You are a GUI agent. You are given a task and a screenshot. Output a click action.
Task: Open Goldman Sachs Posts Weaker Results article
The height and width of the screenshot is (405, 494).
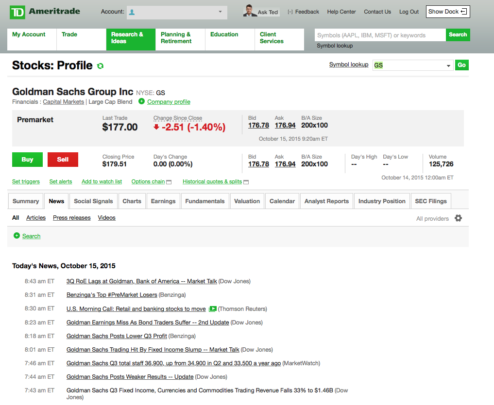[130, 377]
